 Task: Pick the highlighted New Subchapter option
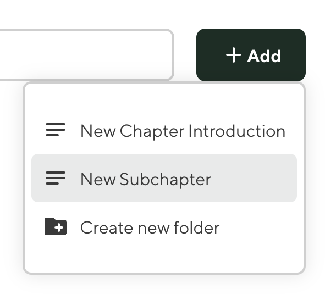pyautogui.click(x=164, y=179)
